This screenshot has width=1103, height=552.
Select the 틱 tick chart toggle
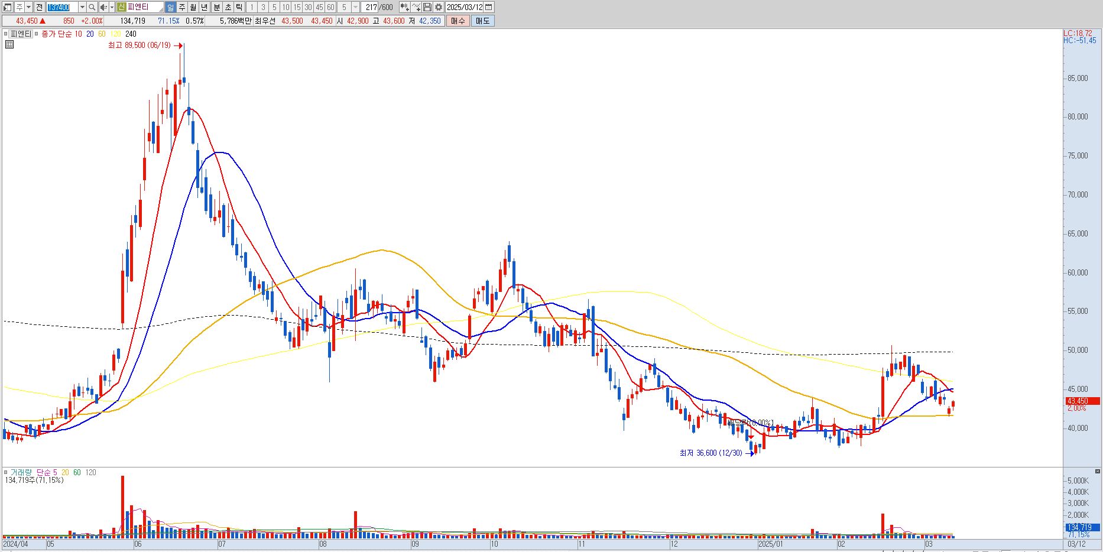click(239, 7)
